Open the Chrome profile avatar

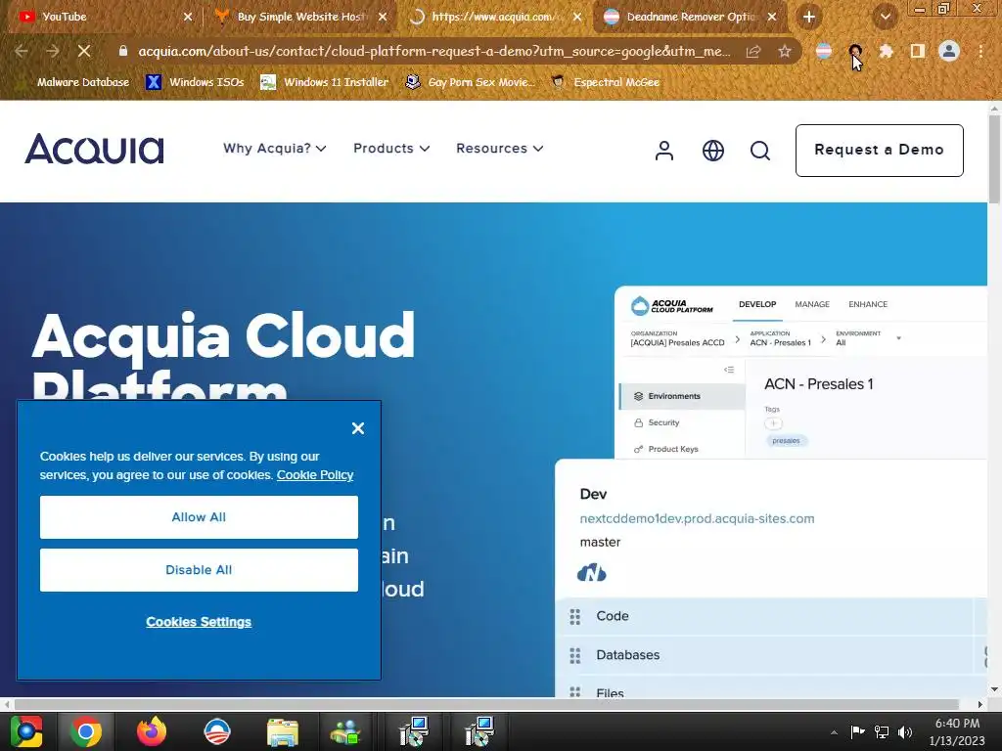(x=949, y=51)
